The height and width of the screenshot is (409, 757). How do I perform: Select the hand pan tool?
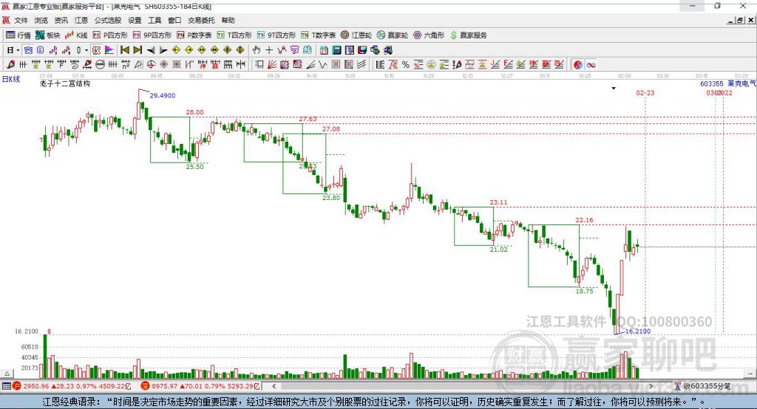click(x=257, y=50)
